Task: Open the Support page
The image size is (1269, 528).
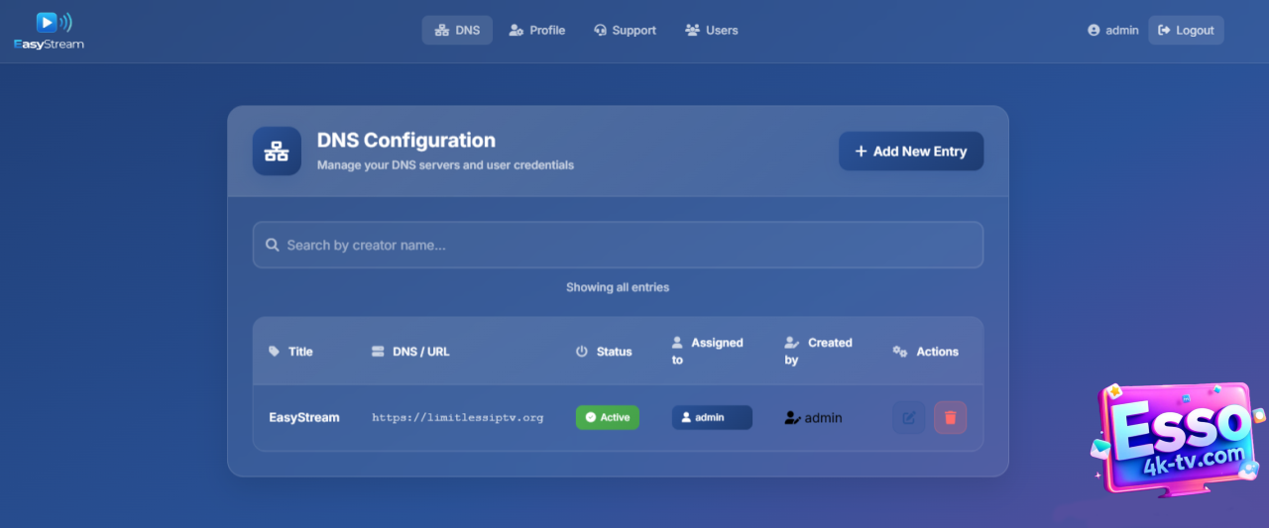Action: point(625,31)
